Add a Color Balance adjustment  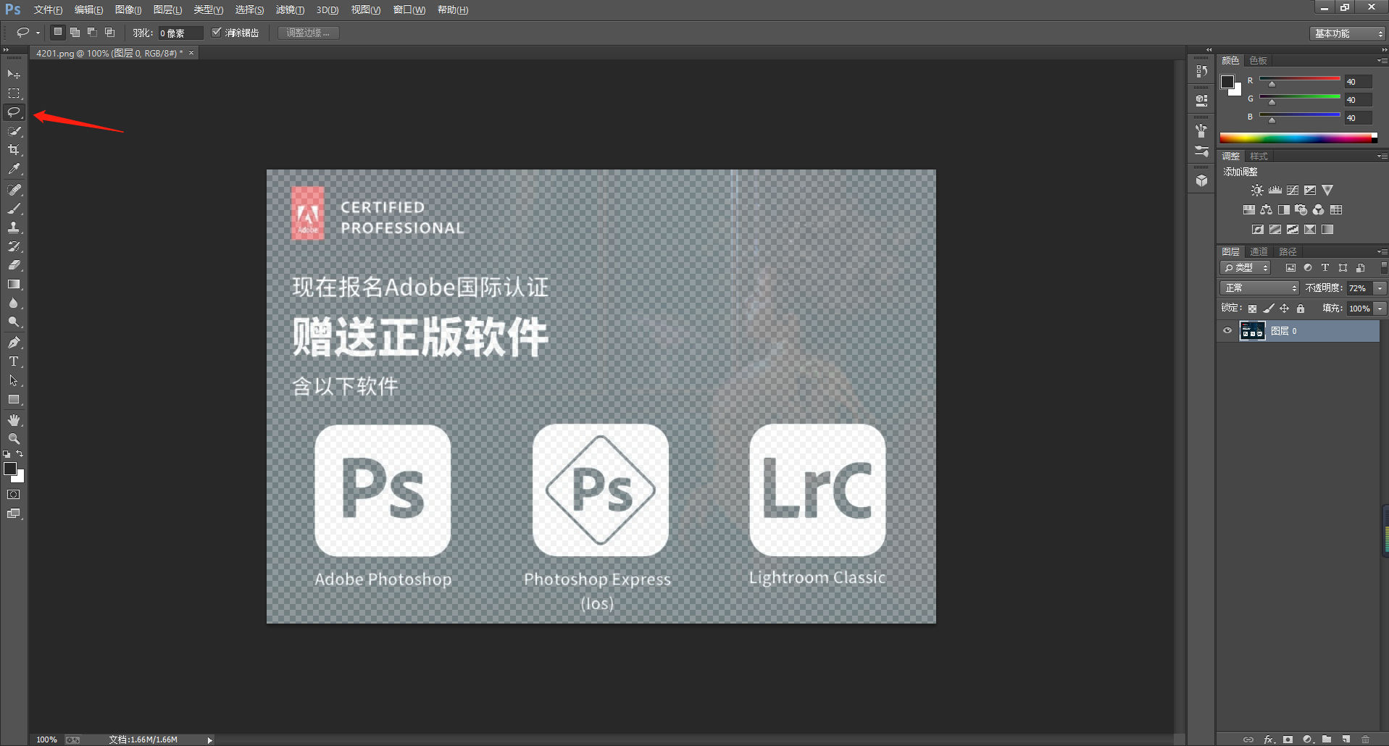coord(1266,210)
